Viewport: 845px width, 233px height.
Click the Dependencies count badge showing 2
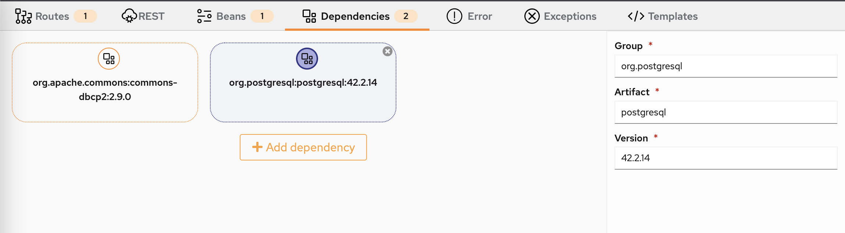pos(407,16)
